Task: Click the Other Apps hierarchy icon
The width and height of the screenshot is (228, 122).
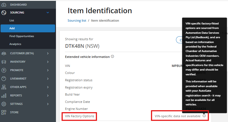Action: [4, 87]
